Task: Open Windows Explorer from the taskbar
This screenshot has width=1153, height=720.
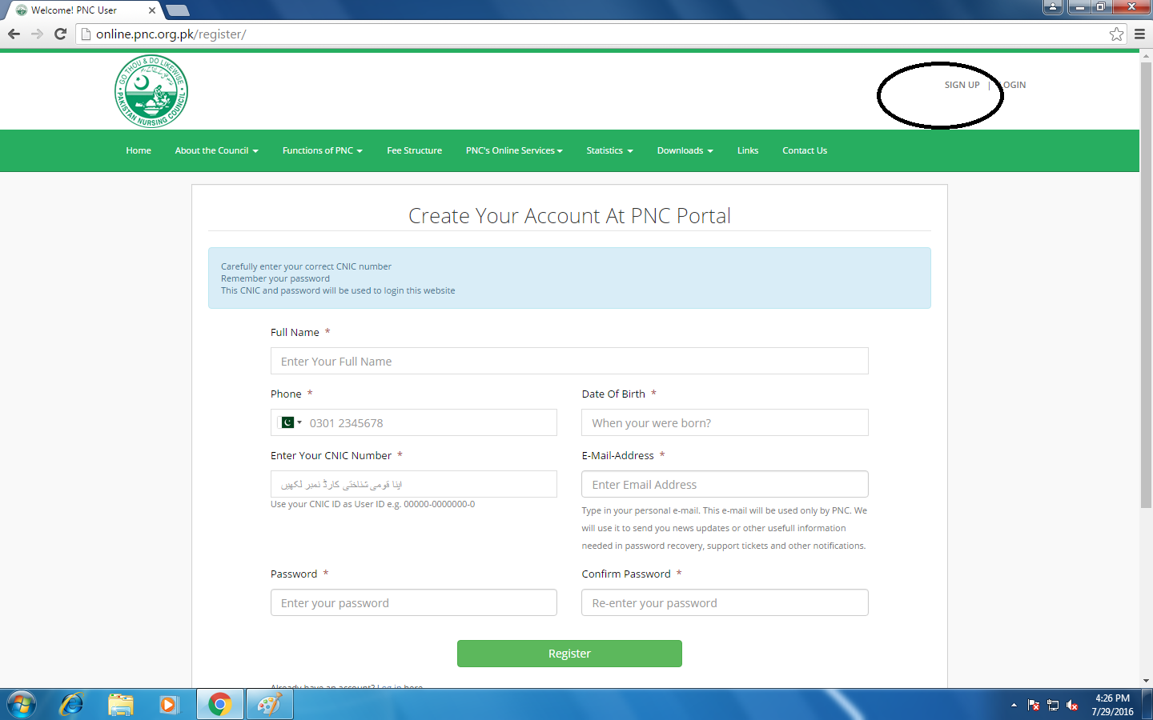Action: 121,704
